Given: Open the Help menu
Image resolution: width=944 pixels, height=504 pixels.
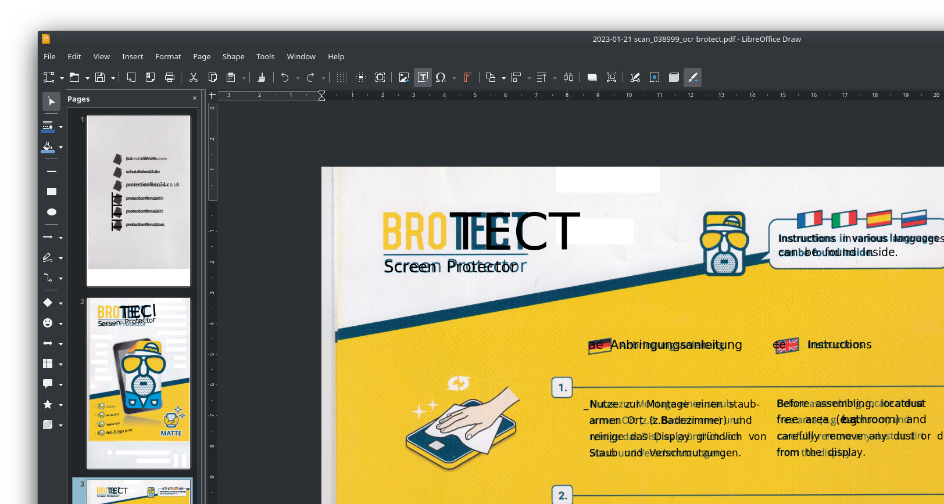Looking at the screenshot, I should point(336,56).
